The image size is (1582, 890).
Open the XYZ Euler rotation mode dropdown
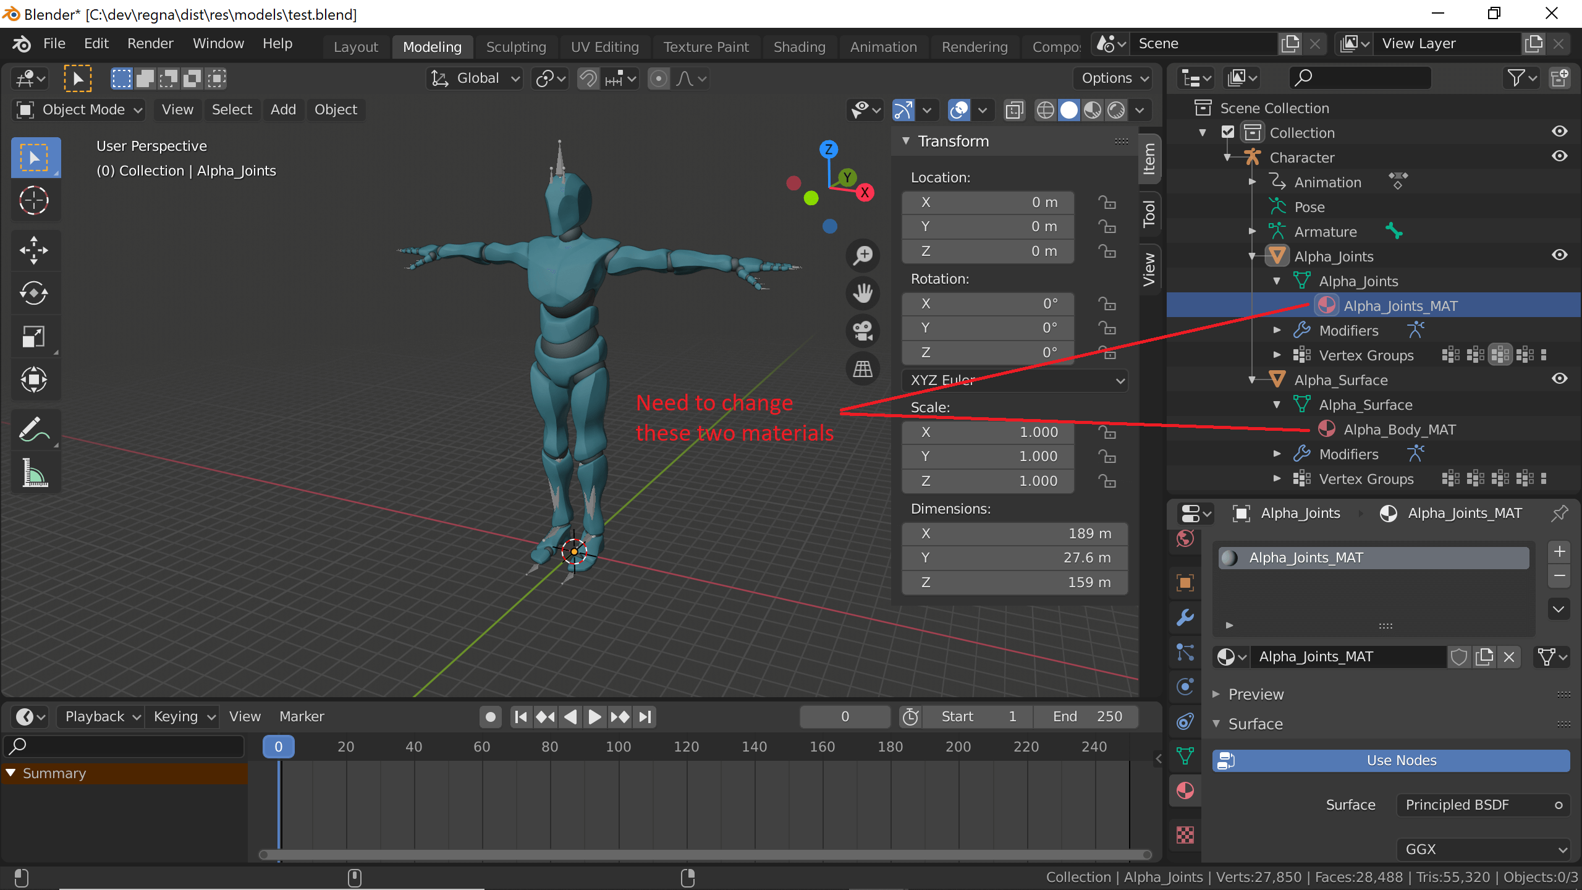(x=1015, y=380)
